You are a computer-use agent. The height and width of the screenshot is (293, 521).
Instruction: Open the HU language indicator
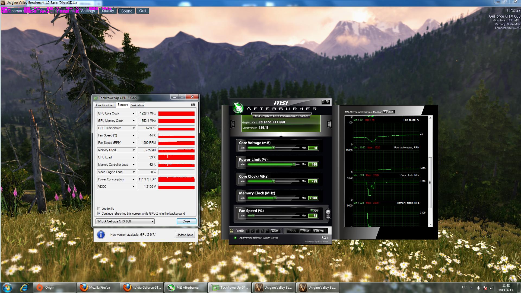(464, 287)
